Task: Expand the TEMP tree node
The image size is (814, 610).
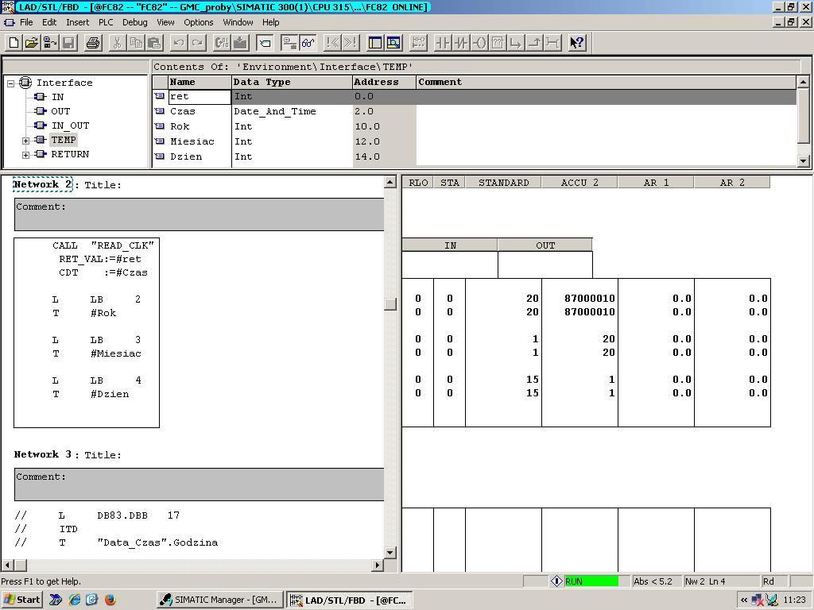Action: [25, 141]
